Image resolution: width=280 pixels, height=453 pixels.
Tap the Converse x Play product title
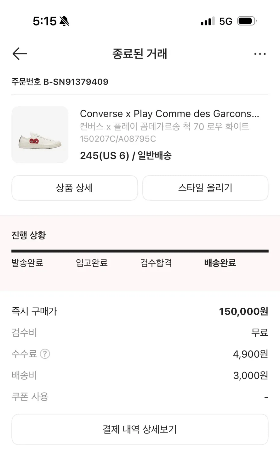tap(169, 114)
